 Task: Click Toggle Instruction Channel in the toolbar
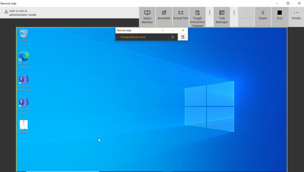click(x=197, y=17)
